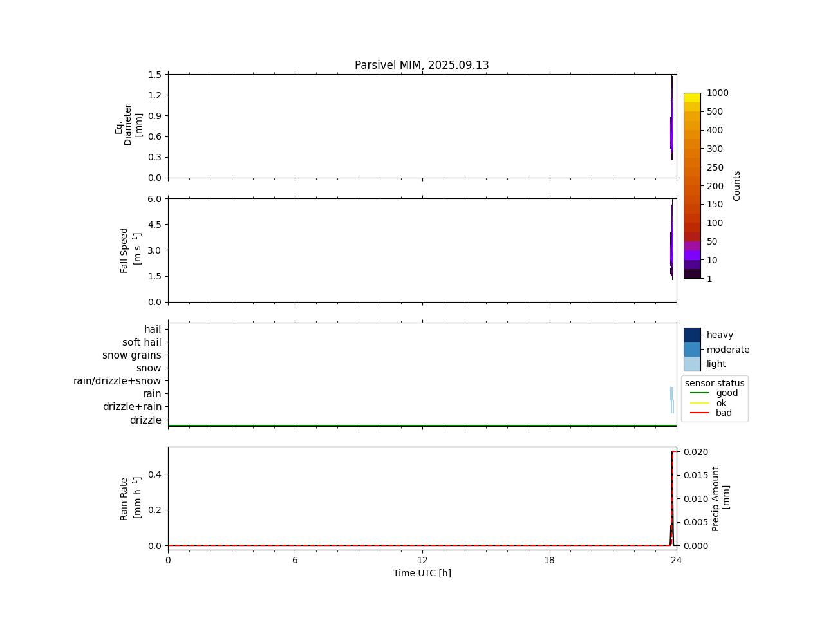Click the Counts colorbar label

(737, 185)
